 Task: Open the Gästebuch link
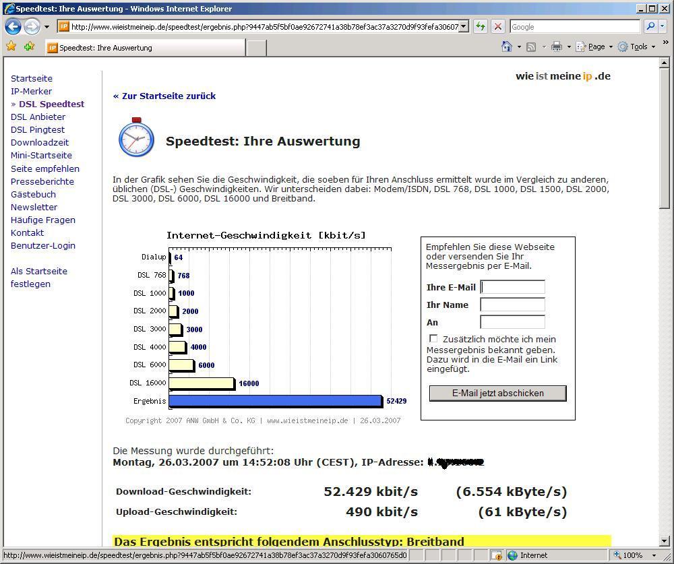pyautogui.click(x=33, y=194)
